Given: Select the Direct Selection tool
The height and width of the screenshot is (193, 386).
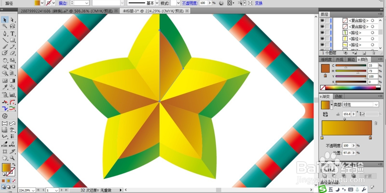Looking at the screenshot, I should [x=12, y=20].
